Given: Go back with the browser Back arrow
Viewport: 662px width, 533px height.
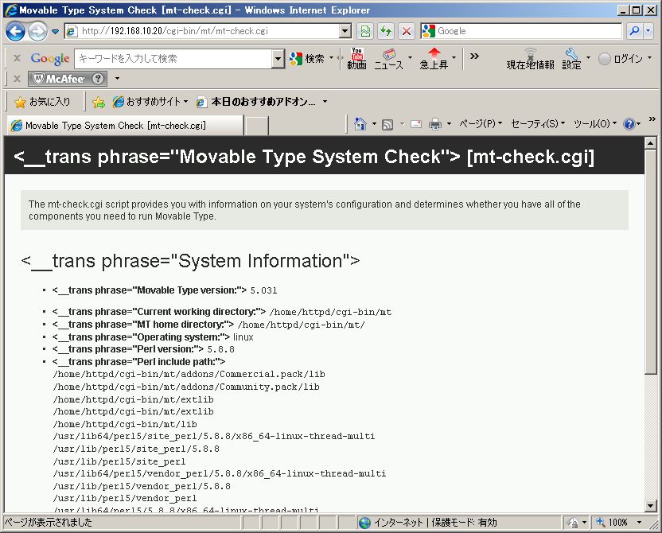Looking at the screenshot, I should 16,31.
